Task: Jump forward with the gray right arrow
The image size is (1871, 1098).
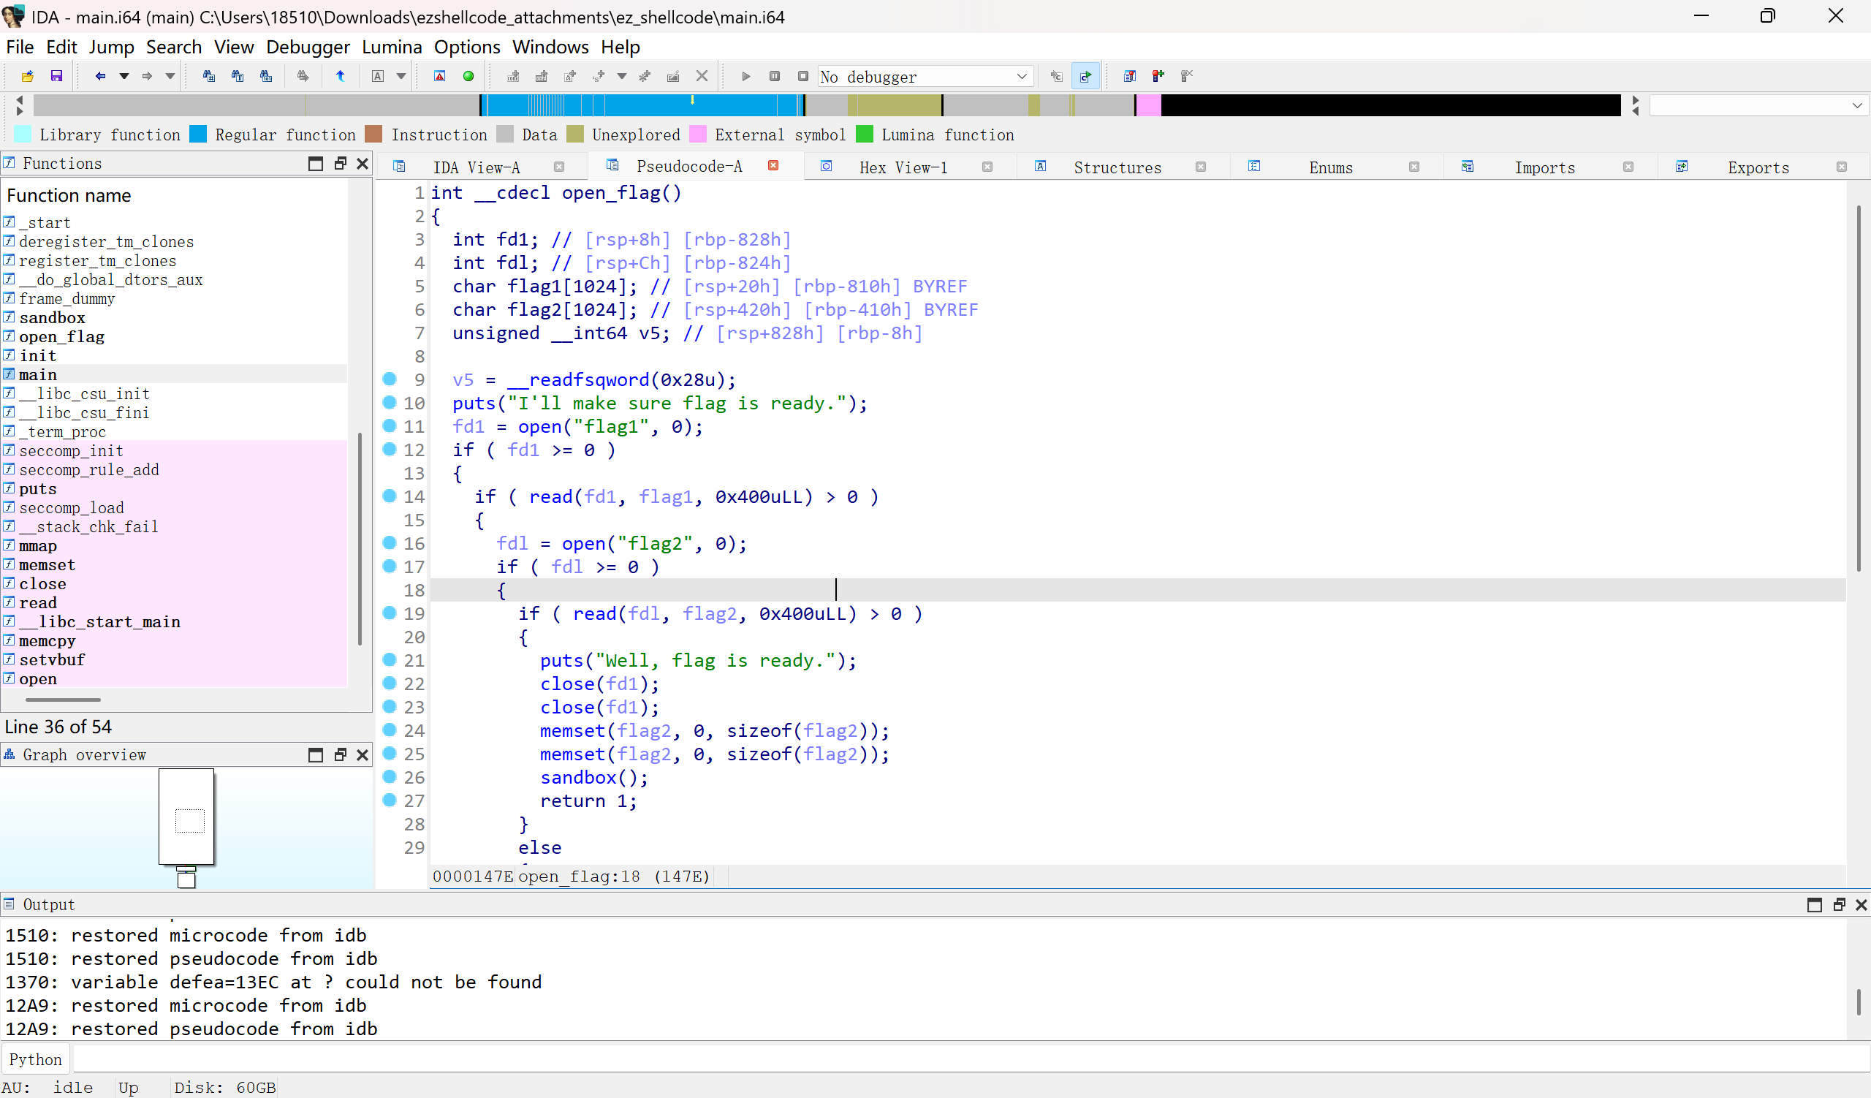Action: 147,76
